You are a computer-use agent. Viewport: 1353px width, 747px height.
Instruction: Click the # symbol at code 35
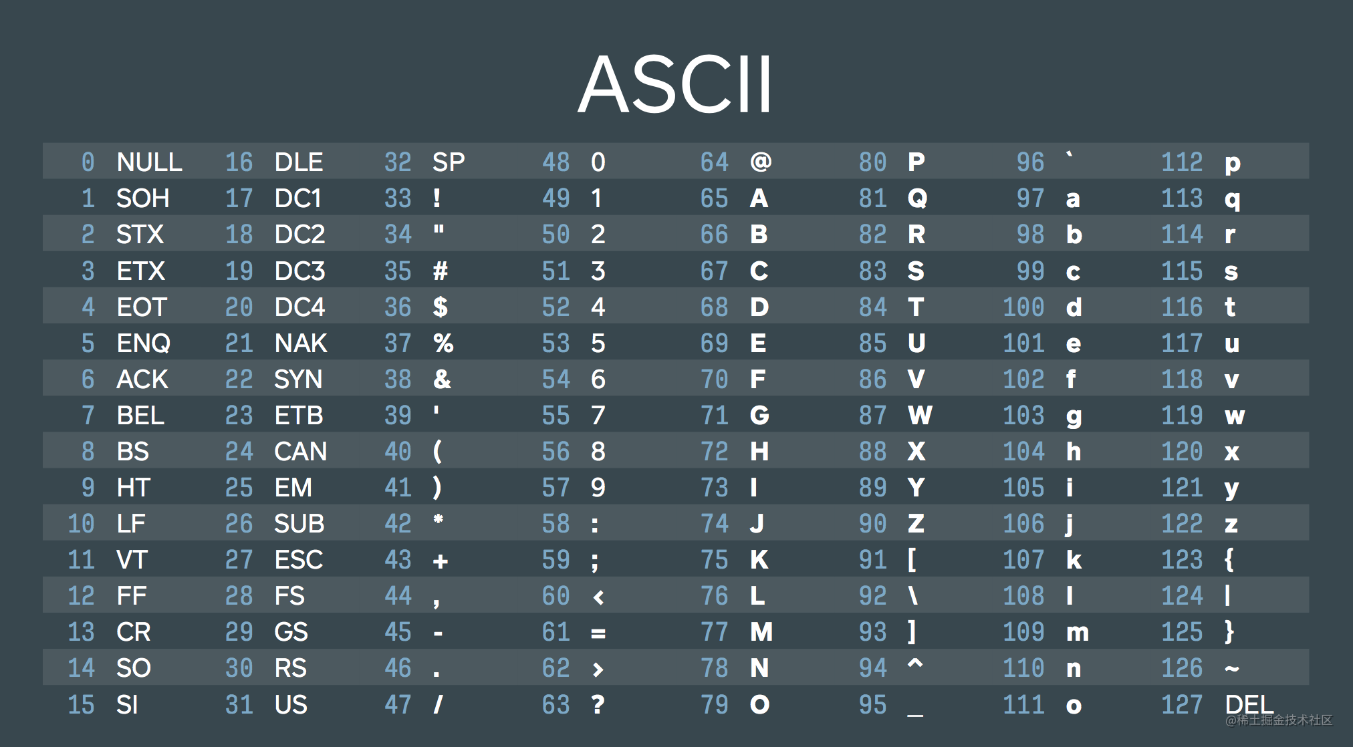[440, 271]
